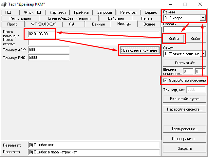Go to the 'Запросы' tab

pyautogui.click(x=104, y=12)
